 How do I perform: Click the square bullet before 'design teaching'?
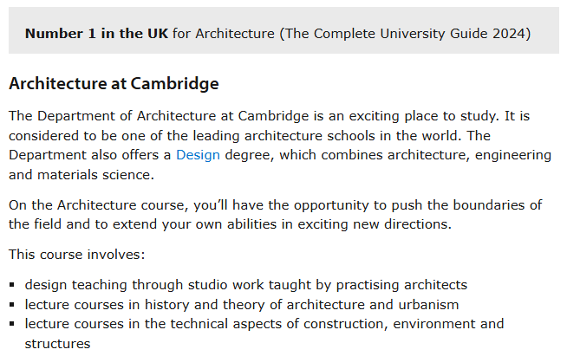pos(12,285)
